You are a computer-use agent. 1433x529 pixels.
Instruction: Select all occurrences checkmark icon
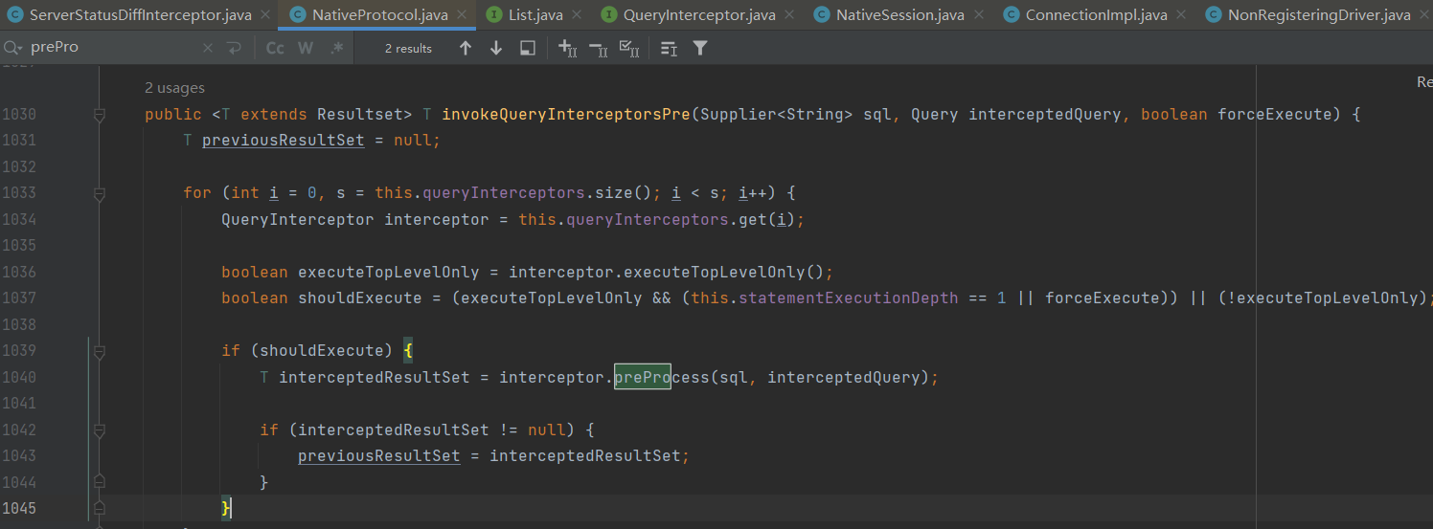click(x=629, y=48)
